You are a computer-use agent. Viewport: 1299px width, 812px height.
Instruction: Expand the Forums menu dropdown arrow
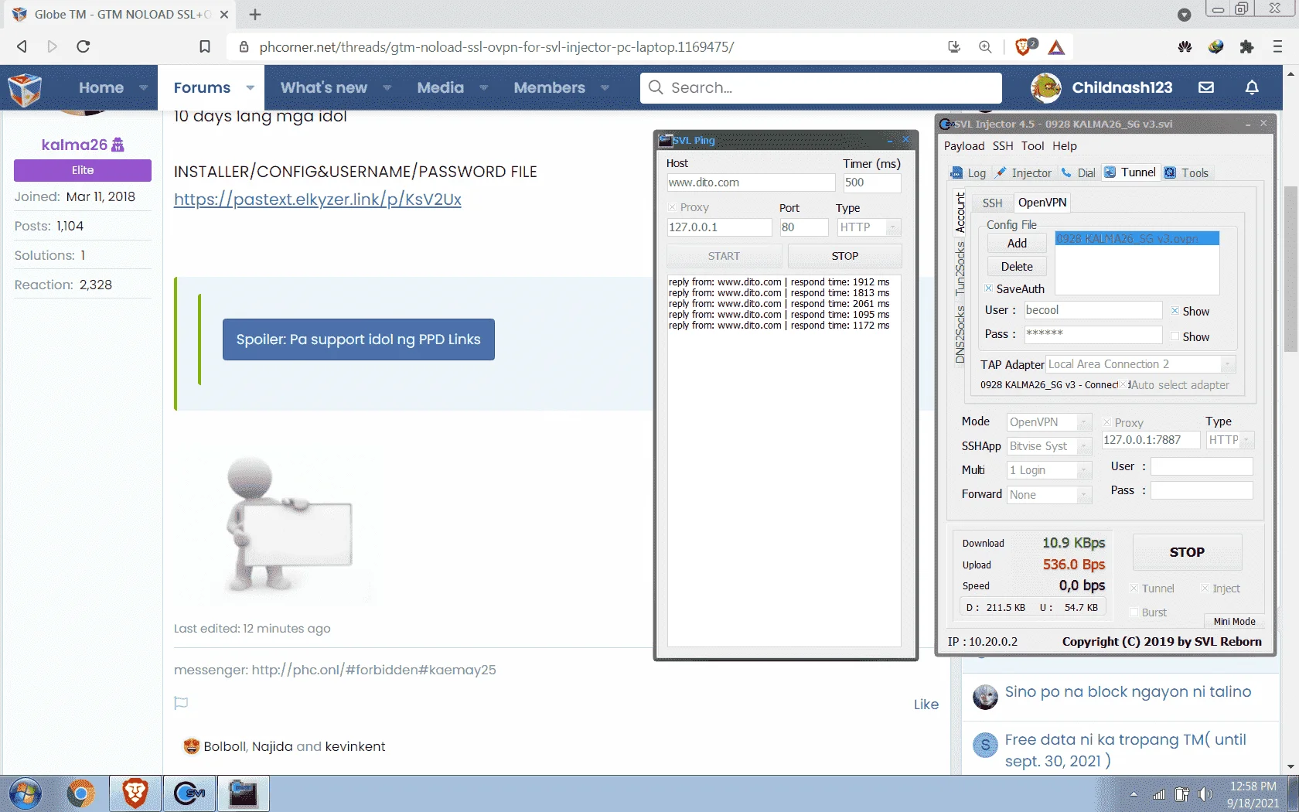(x=250, y=87)
